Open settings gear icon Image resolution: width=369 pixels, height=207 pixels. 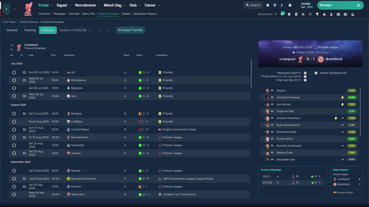click(290, 5)
